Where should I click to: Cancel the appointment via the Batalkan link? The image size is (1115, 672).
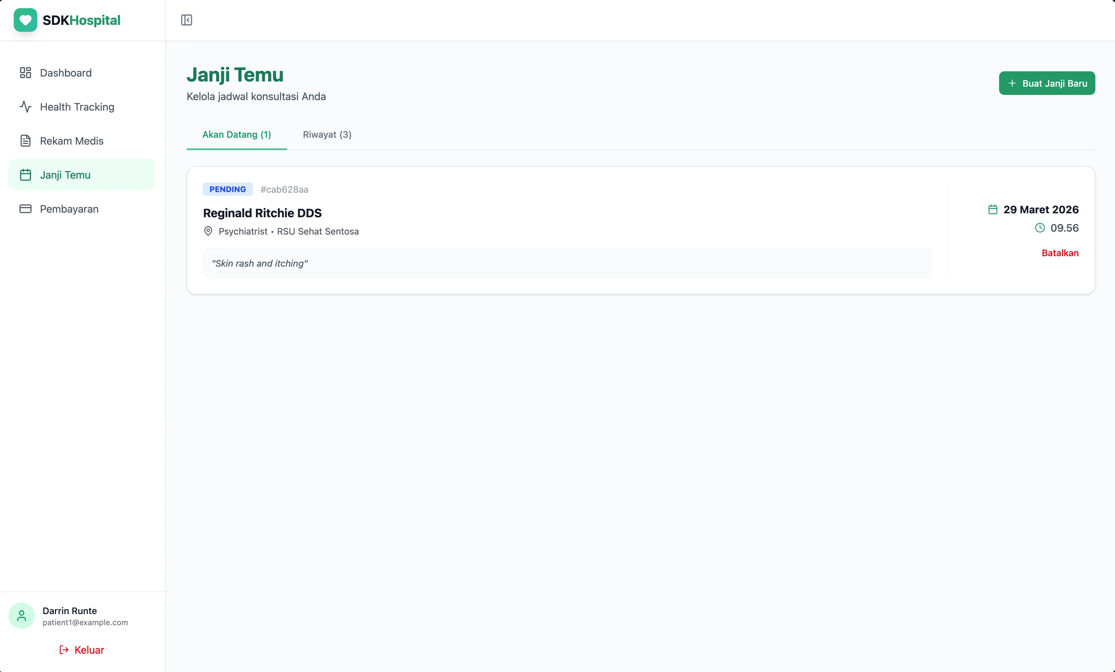point(1060,253)
